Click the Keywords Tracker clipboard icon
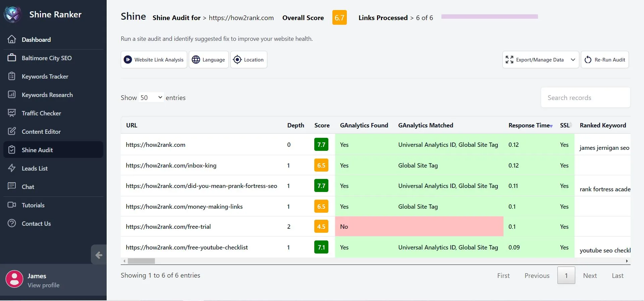Image resolution: width=644 pixels, height=301 pixels. coord(12,76)
